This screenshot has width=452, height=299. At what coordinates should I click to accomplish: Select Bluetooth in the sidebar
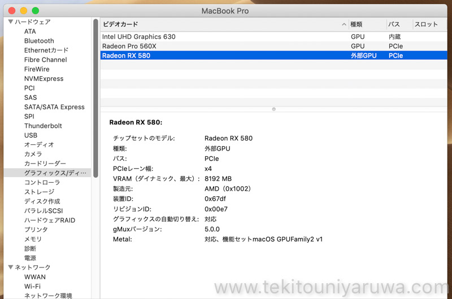(39, 41)
